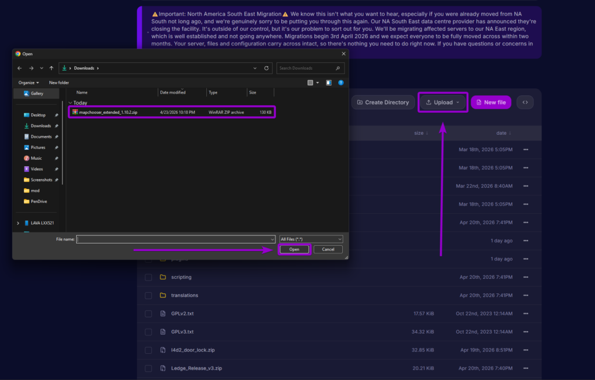Switch view using the preview pane icon
The image size is (595, 380).
click(x=329, y=83)
